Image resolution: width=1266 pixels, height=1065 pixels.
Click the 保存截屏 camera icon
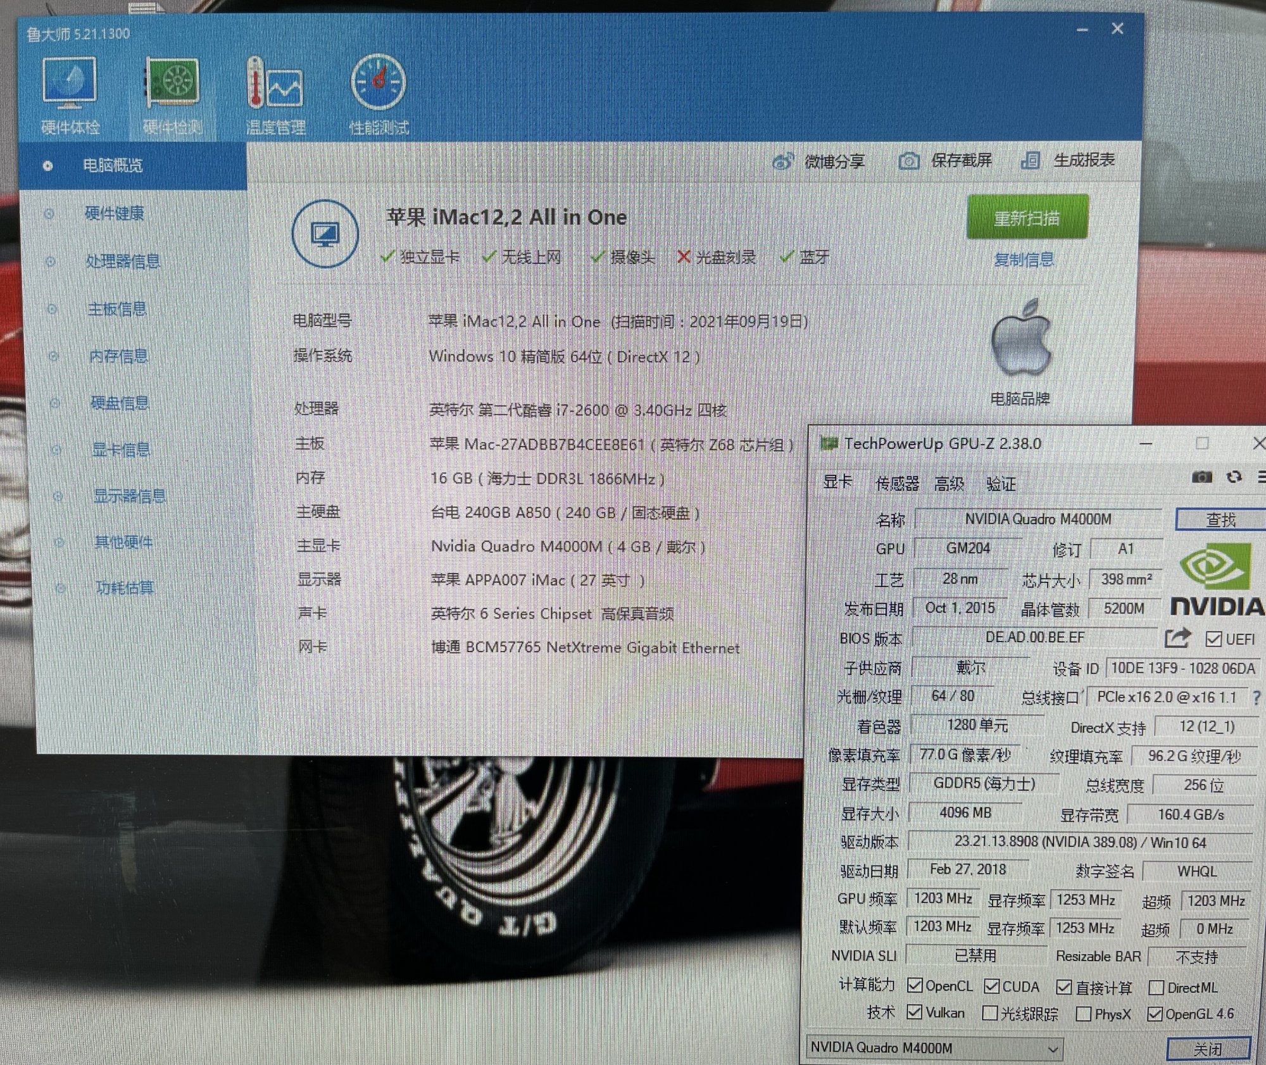tap(909, 161)
